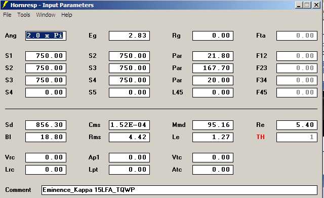
Task: Click the greyed F34 field
Action: point(297,80)
